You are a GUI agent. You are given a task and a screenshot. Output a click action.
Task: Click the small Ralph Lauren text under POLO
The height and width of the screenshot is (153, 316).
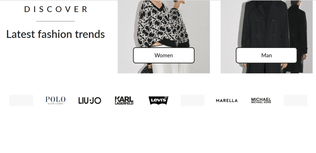pyautogui.click(x=56, y=104)
